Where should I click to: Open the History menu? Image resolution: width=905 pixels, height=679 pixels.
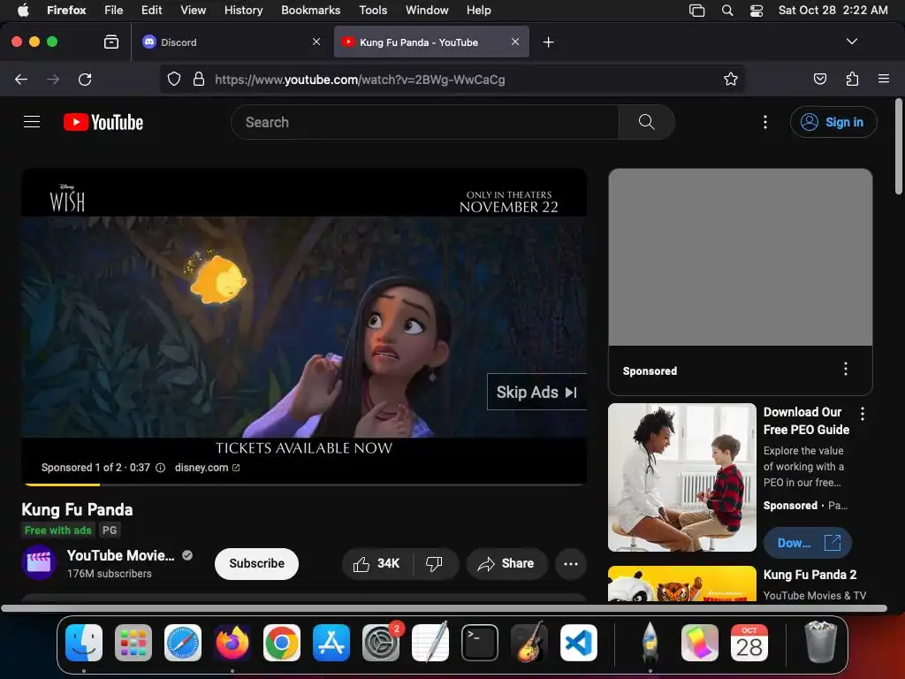[244, 11]
